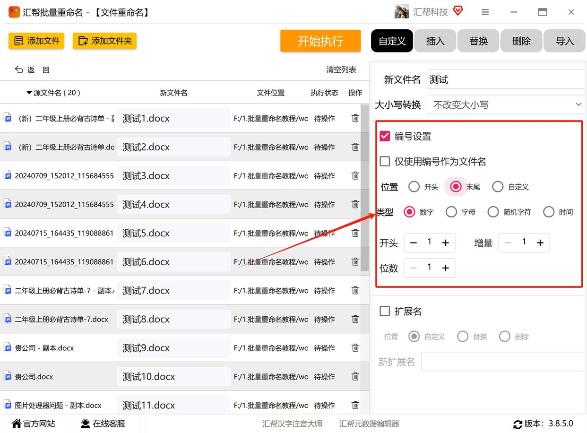Click trash icon for 测试9.docx row
Image resolution: width=587 pixels, height=433 pixels.
[x=355, y=347]
